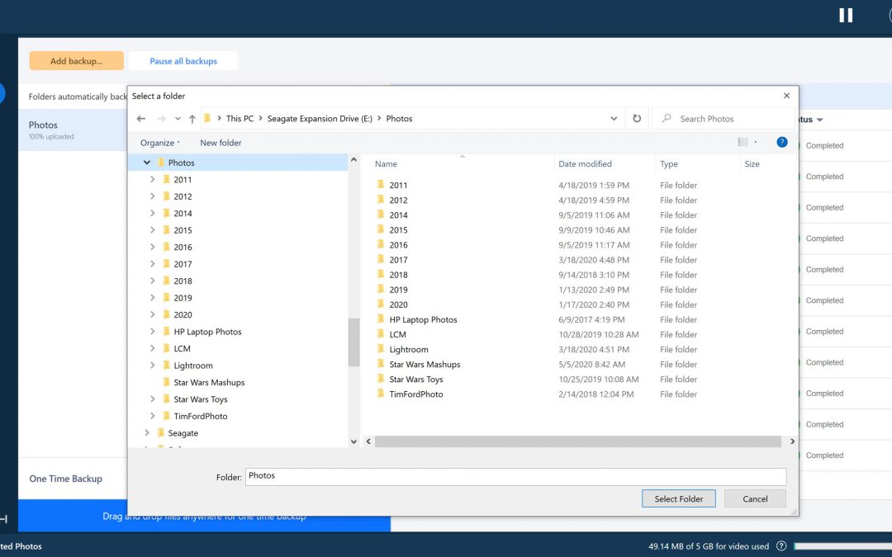Expand the Seagate tree node
Viewport: 892px width, 557px height.
pyautogui.click(x=147, y=433)
